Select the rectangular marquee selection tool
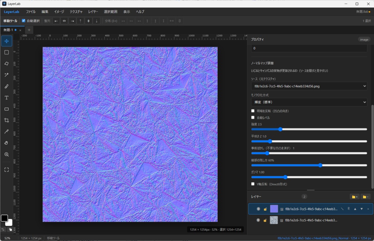This screenshot has width=374, height=241. point(7,52)
